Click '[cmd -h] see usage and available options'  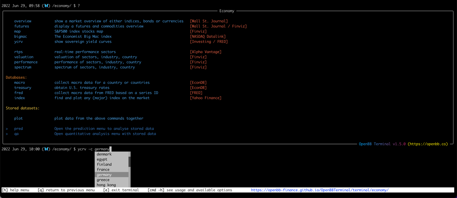click(x=190, y=190)
